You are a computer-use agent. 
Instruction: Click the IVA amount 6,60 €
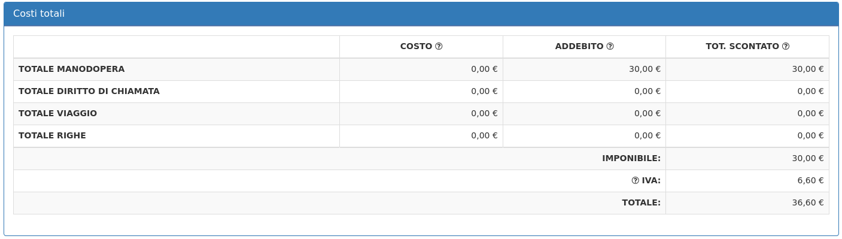click(x=810, y=181)
